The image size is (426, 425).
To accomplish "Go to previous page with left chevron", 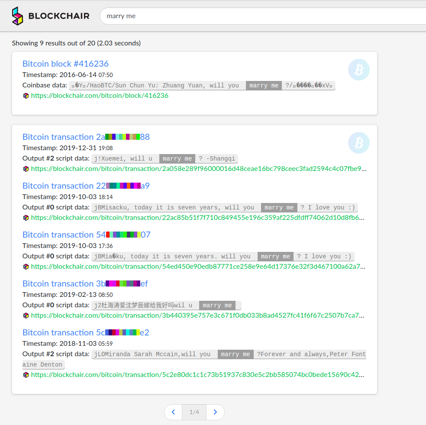I will [x=173, y=412].
